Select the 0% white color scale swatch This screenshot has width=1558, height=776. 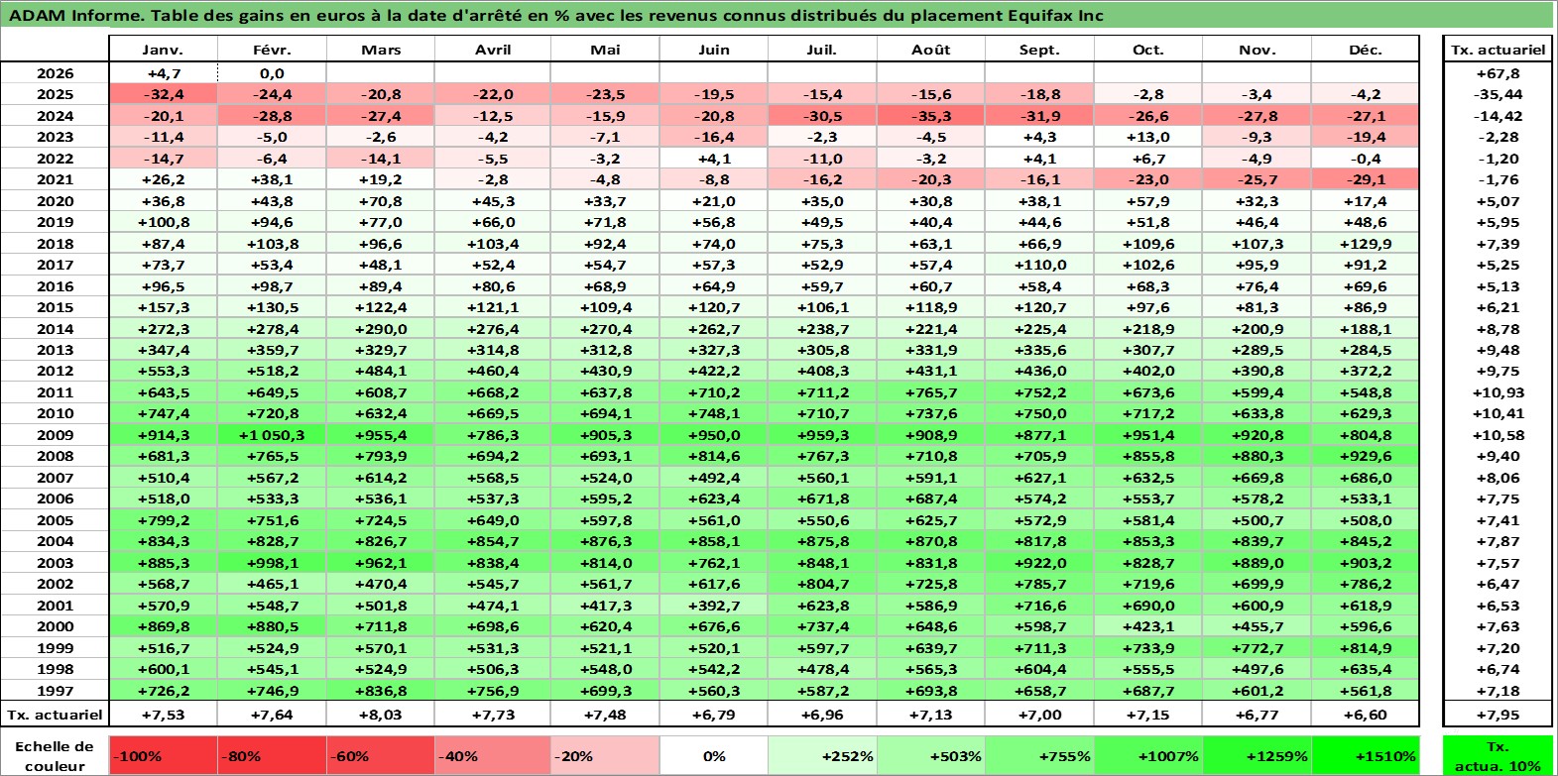click(x=713, y=756)
